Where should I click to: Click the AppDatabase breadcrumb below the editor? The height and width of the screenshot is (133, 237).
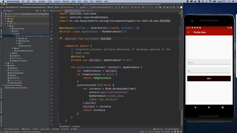(x=64, y=126)
